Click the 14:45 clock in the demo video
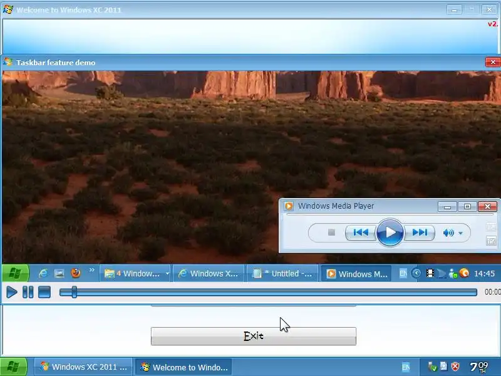The height and width of the screenshot is (376, 501). pyautogui.click(x=484, y=274)
